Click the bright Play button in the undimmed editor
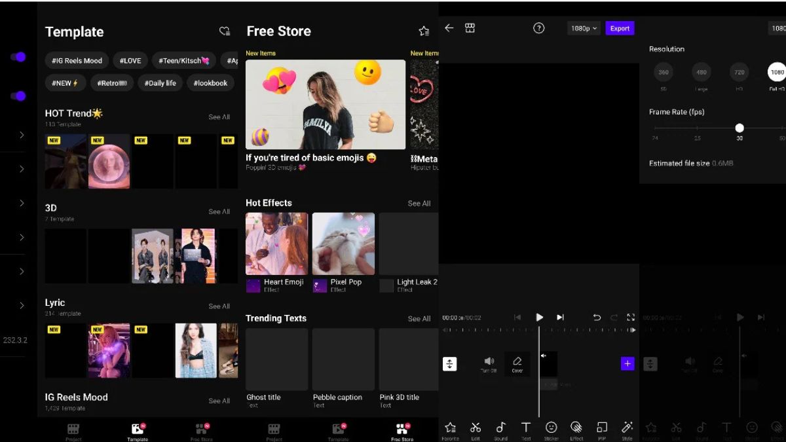786x442 pixels. click(540, 317)
